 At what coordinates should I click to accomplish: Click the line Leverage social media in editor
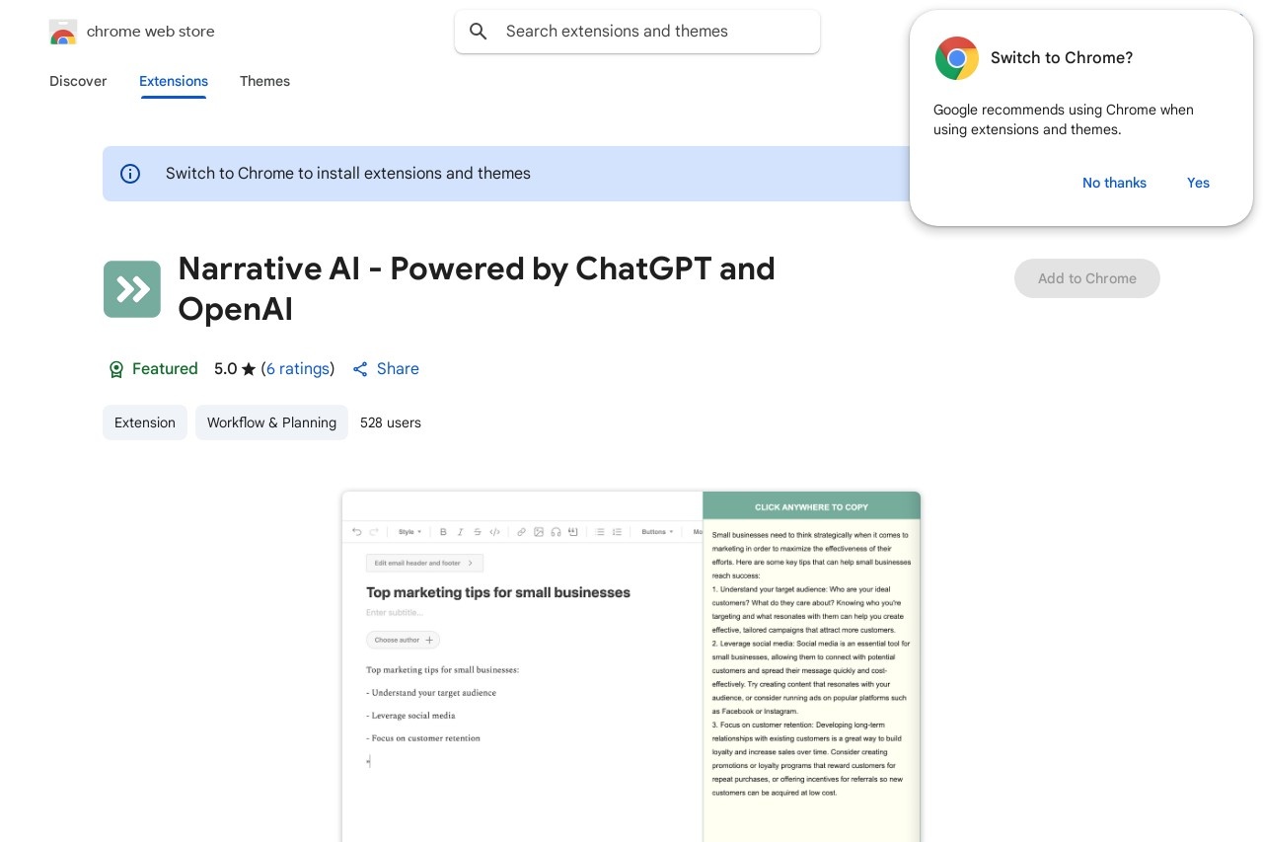point(410,716)
